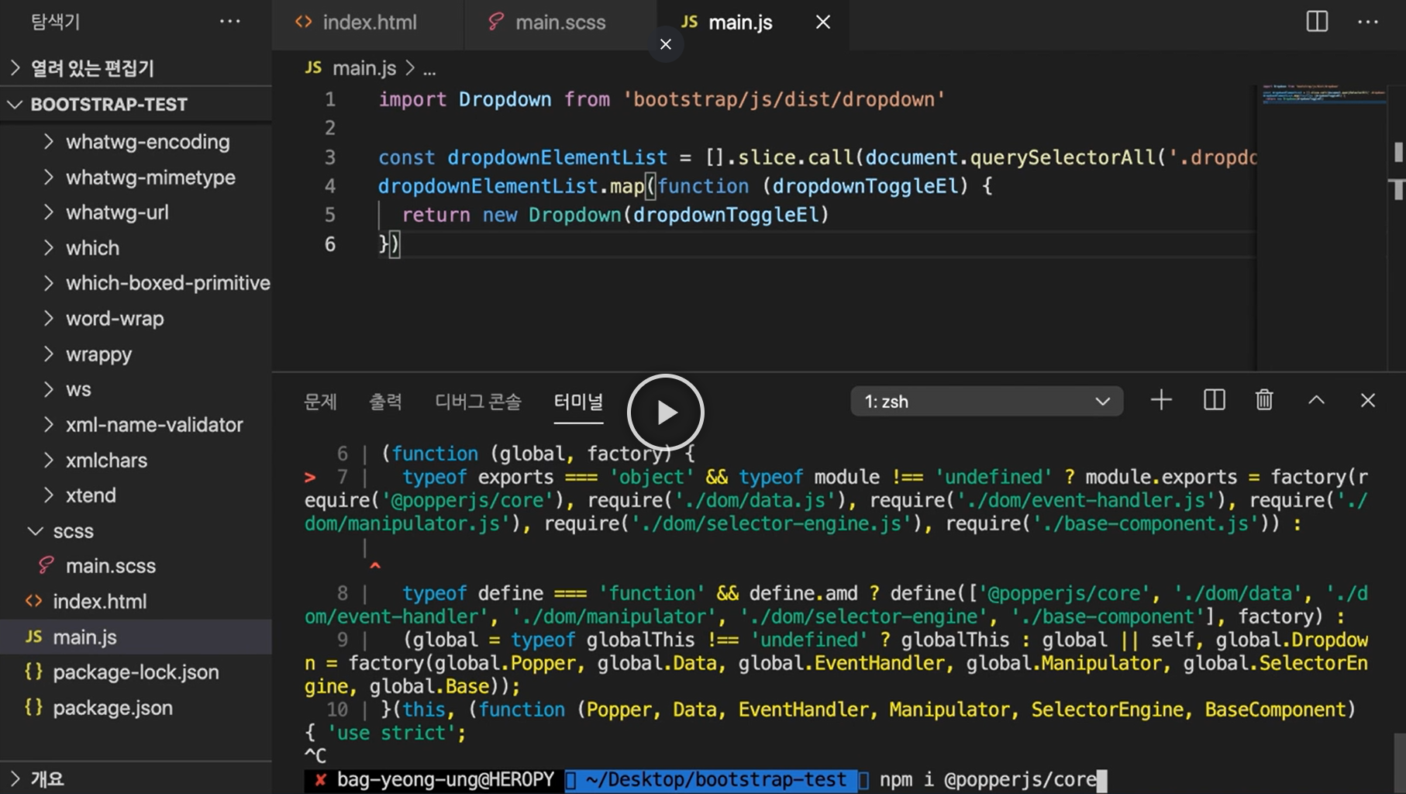1406x794 pixels.
Task: Open index.html in the file tree
Action: pyautogui.click(x=136, y=602)
